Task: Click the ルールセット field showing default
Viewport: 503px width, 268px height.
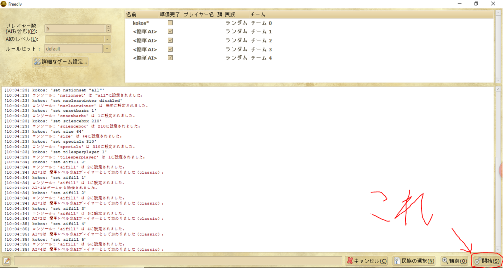Action: pos(74,49)
